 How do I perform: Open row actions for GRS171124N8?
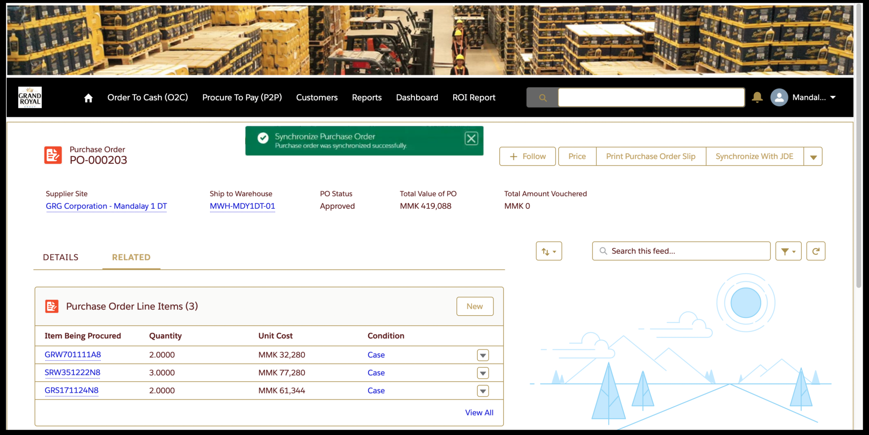[483, 391]
